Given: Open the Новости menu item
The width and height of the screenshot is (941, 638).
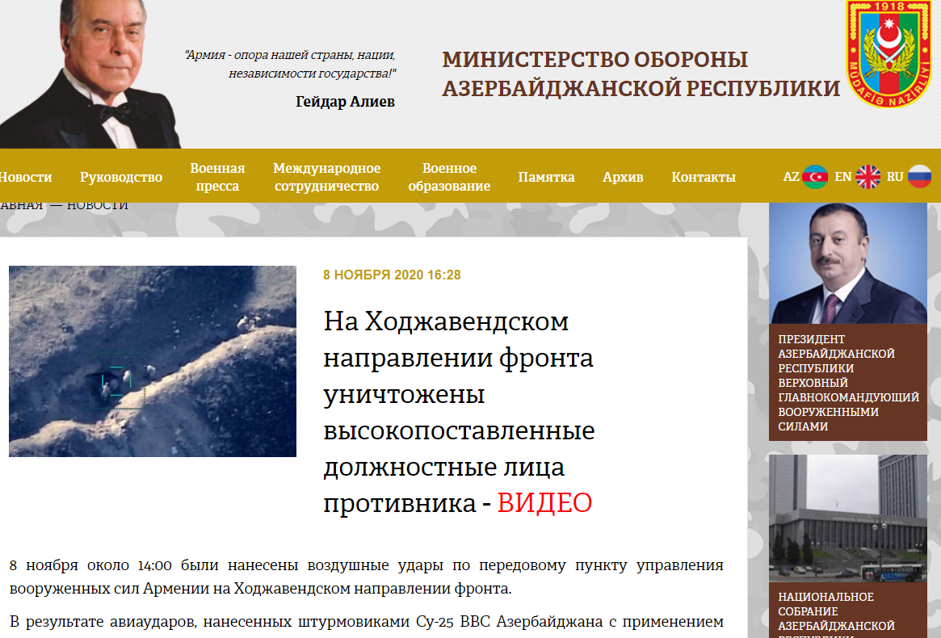Looking at the screenshot, I should (24, 177).
